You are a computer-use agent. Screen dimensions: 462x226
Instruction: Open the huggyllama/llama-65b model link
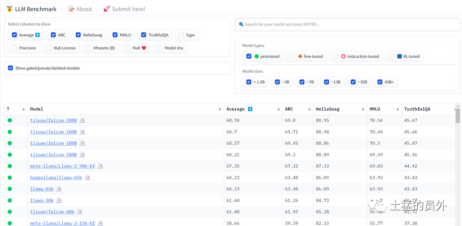point(56,177)
